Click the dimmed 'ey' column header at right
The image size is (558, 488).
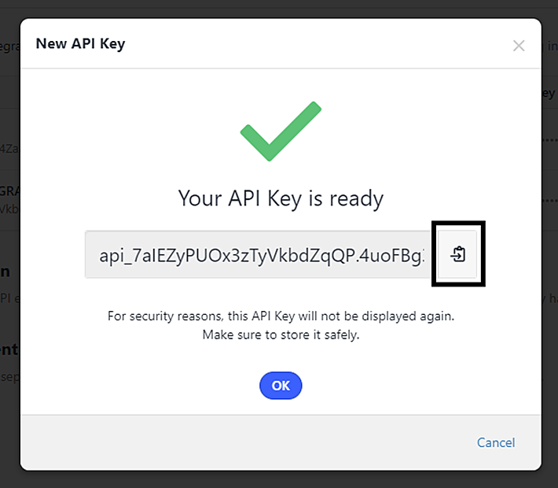pos(549,94)
